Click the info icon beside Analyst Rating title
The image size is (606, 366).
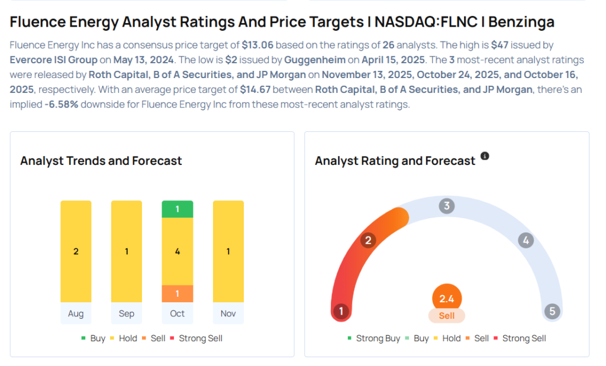(x=485, y=156)
